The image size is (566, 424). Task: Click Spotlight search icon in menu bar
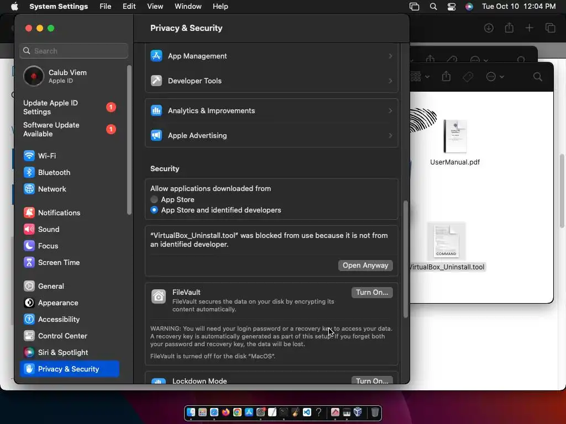433,7
